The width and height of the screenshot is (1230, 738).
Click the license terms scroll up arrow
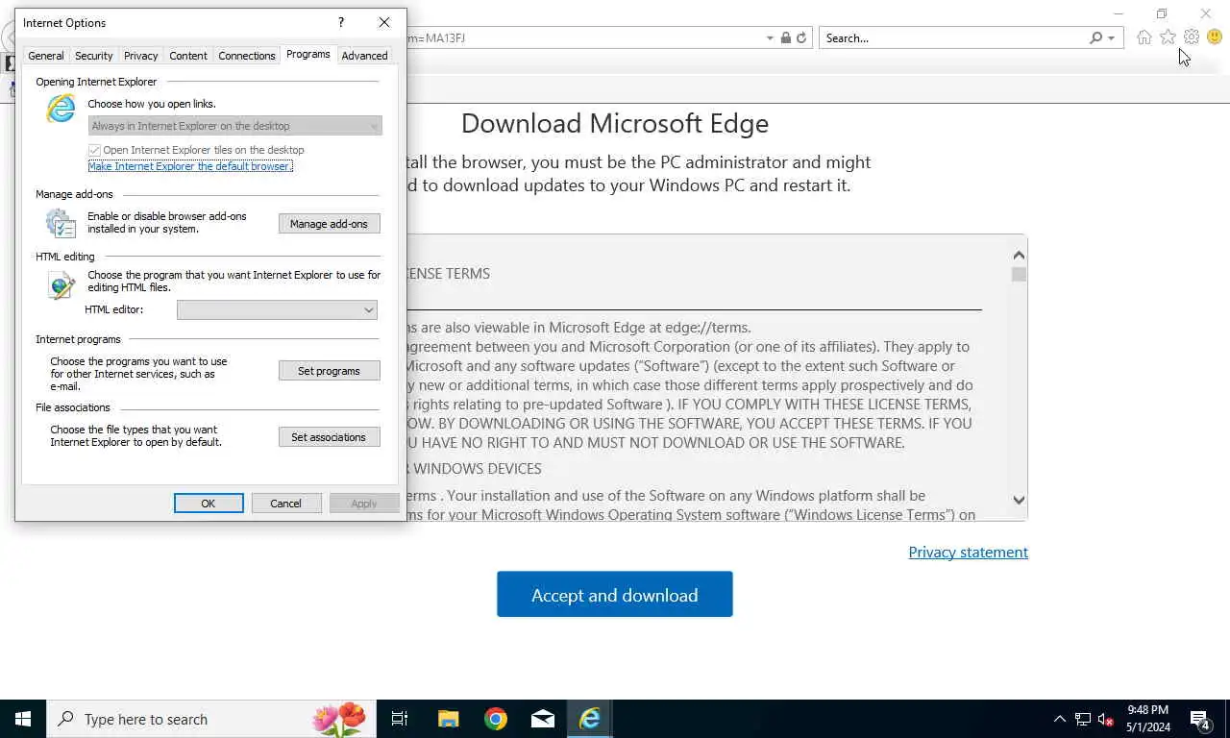[x=1019, y=255]
